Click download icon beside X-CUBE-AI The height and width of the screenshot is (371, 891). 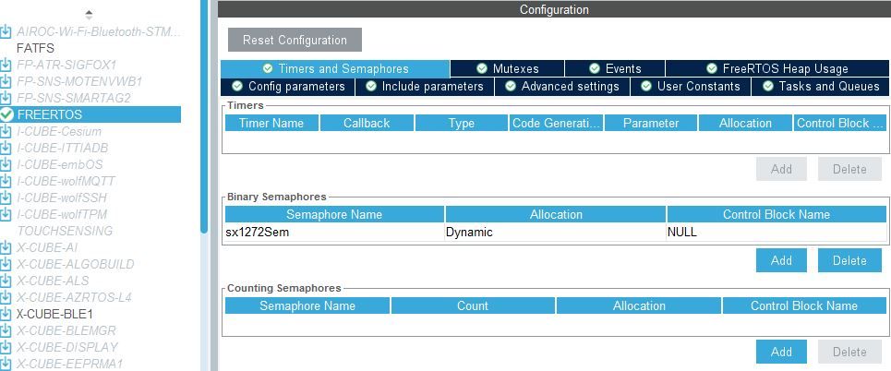point(6,247)
